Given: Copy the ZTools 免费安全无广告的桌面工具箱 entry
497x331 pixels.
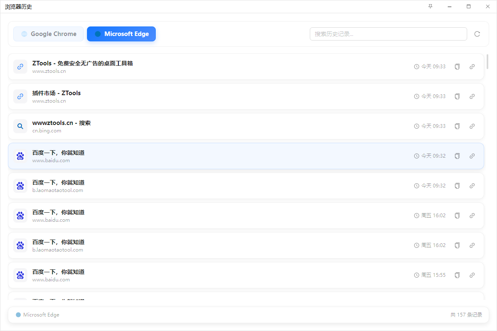Looking at the screenshot, I should tap(457, 67).
